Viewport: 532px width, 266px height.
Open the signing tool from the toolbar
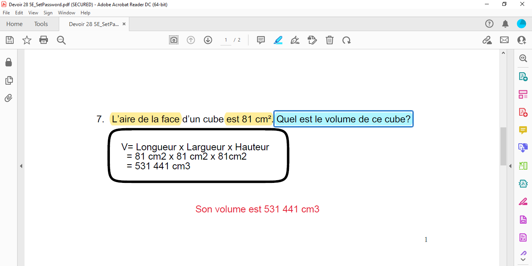point(295,40)
